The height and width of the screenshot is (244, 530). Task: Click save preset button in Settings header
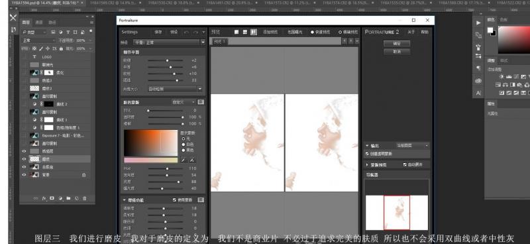tap(158, 32)
